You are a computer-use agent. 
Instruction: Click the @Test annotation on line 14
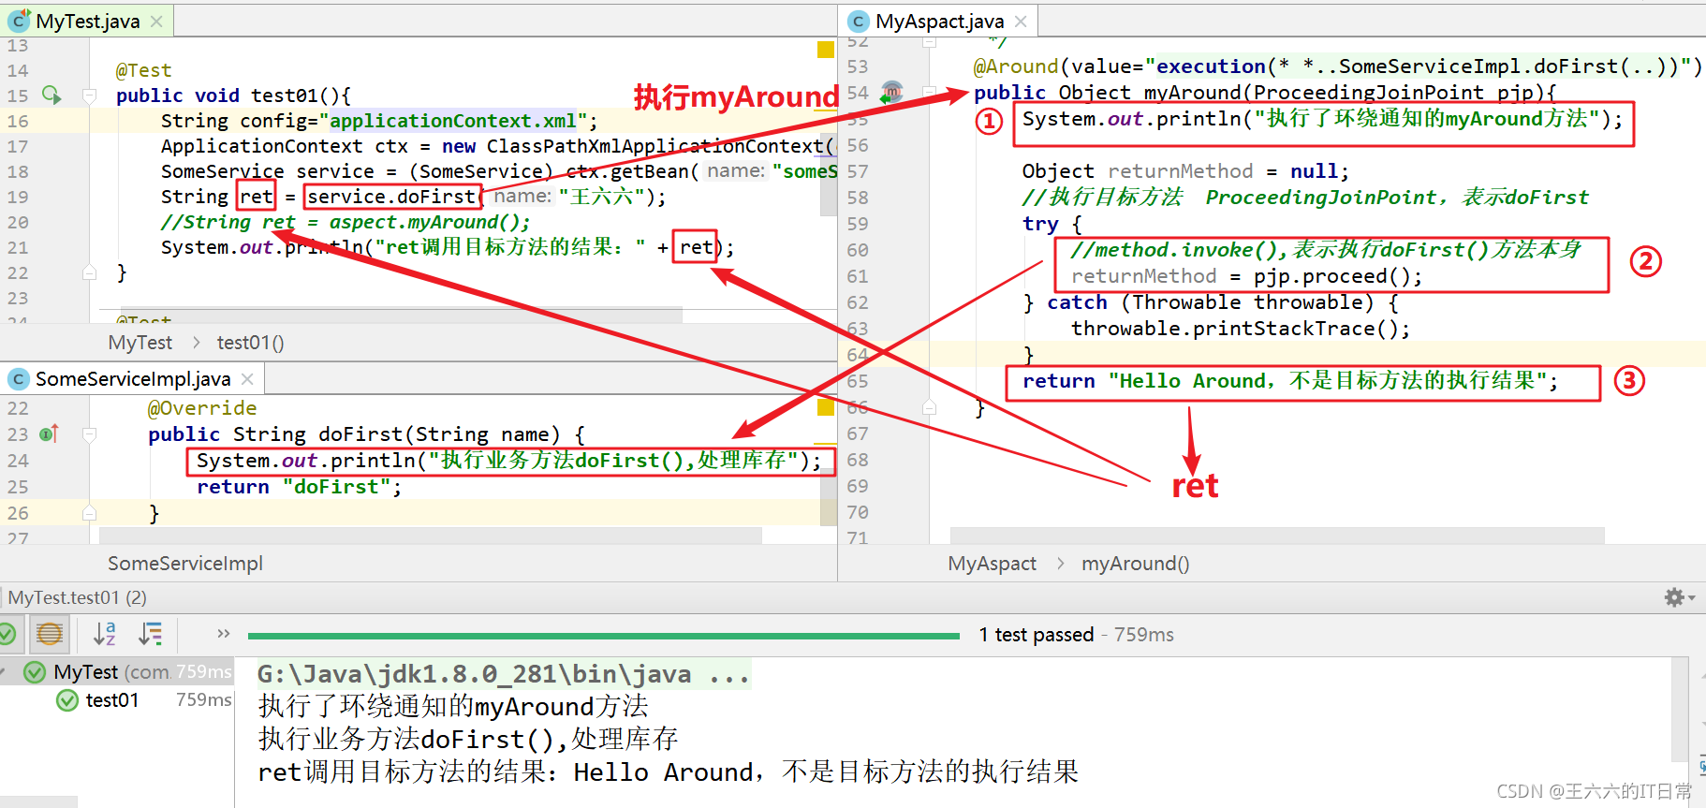click(143, 70)
